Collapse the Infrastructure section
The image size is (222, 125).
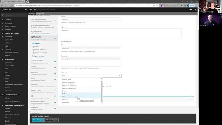tap(3, 59)
